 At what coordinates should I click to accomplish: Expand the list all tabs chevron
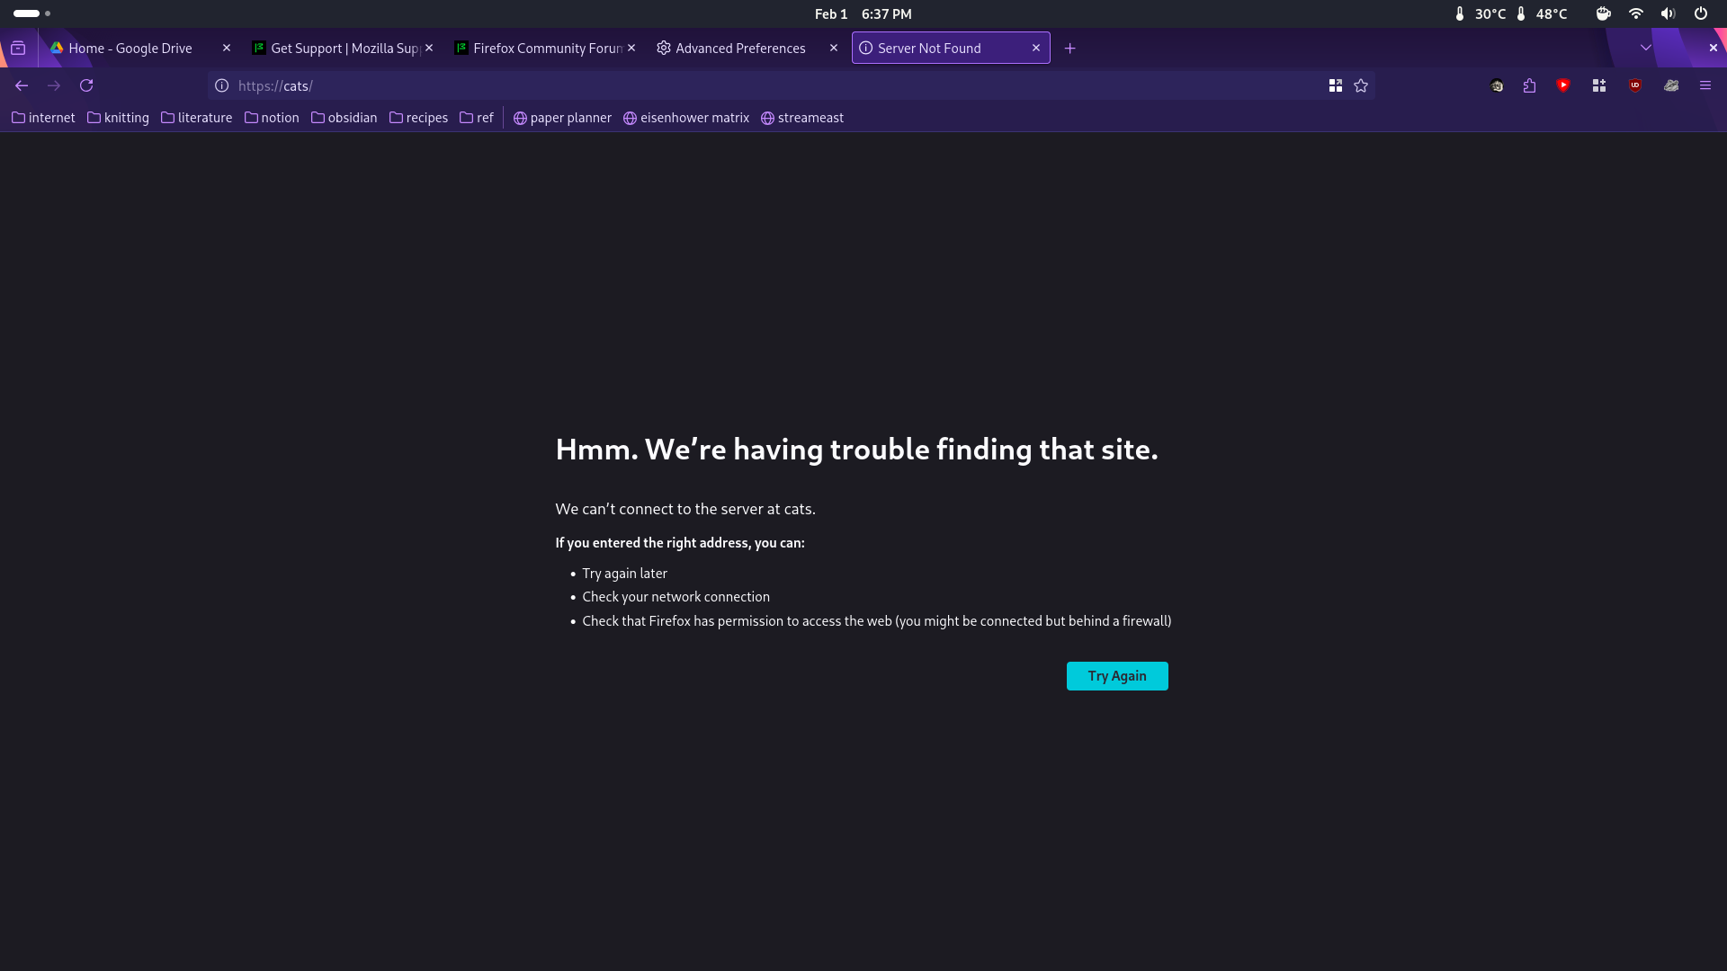1645,48
